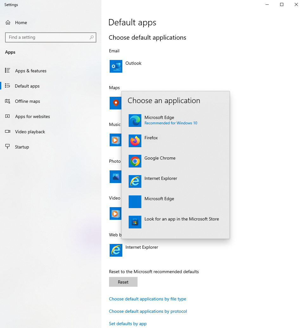This screenshot has width=302, height=328.
Task: Select the Video playback icon
Action: (8, 132)
